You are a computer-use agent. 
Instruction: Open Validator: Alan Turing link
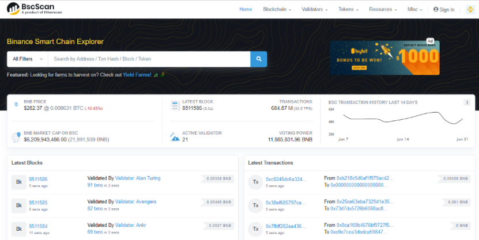(138, 178)
